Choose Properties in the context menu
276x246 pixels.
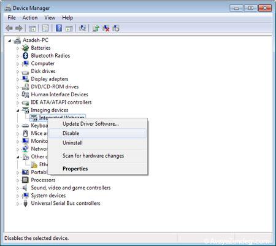coord(98,169)
